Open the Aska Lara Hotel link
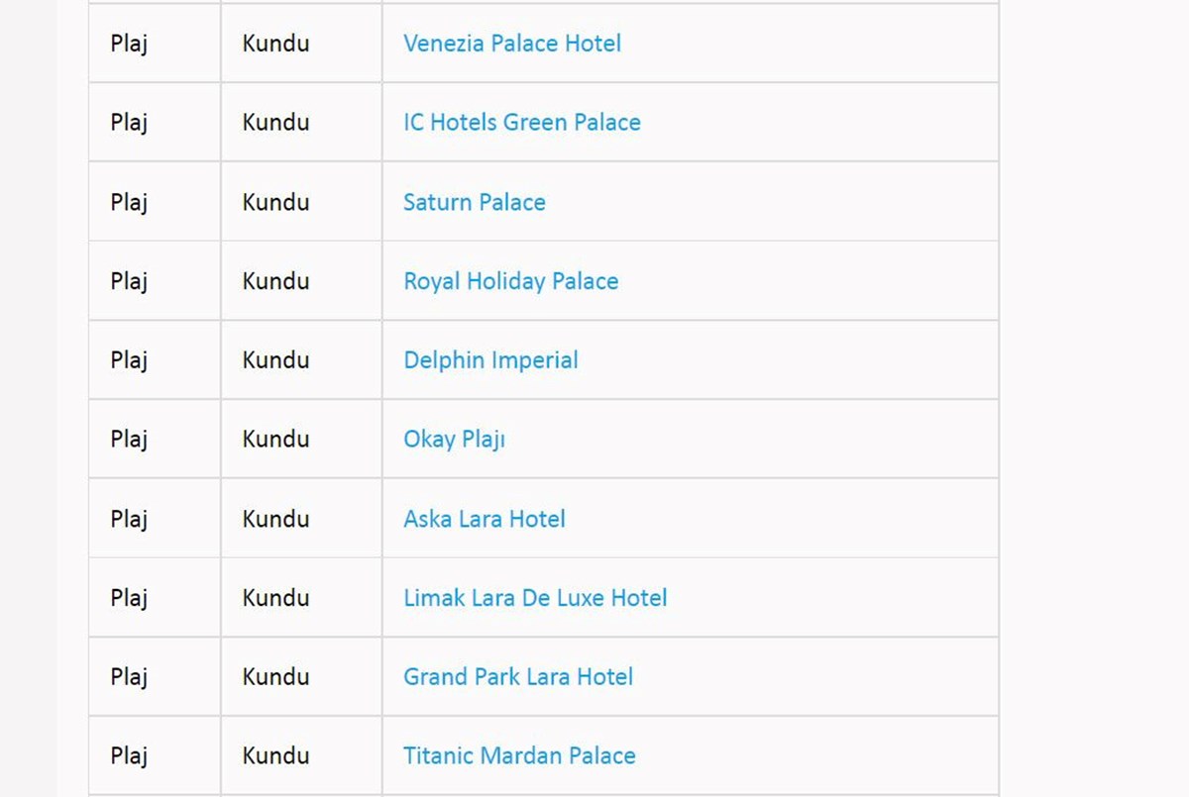The image size is (1189, 797). tap(485, 519)
